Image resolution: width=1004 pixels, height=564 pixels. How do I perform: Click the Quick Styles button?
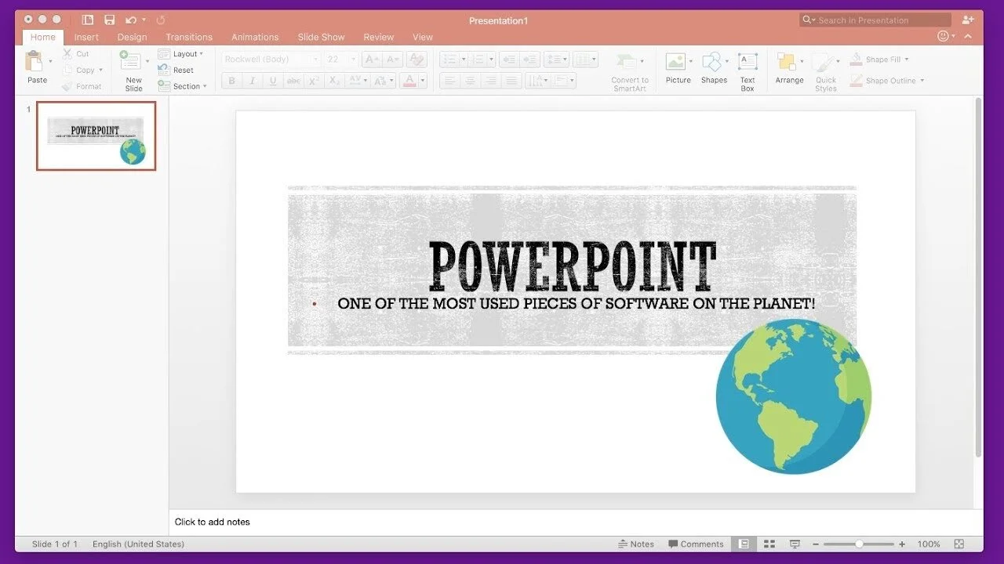(x=825, y=72)
